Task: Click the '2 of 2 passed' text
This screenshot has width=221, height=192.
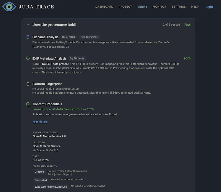Action: coord(171,25)
